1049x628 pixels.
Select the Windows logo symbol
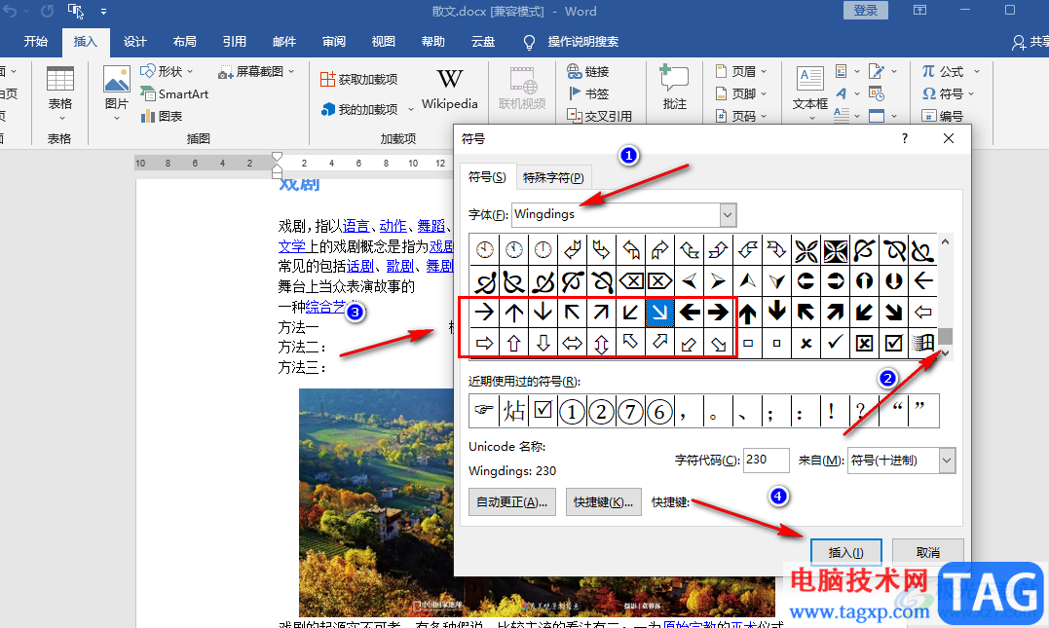(923, 343)
